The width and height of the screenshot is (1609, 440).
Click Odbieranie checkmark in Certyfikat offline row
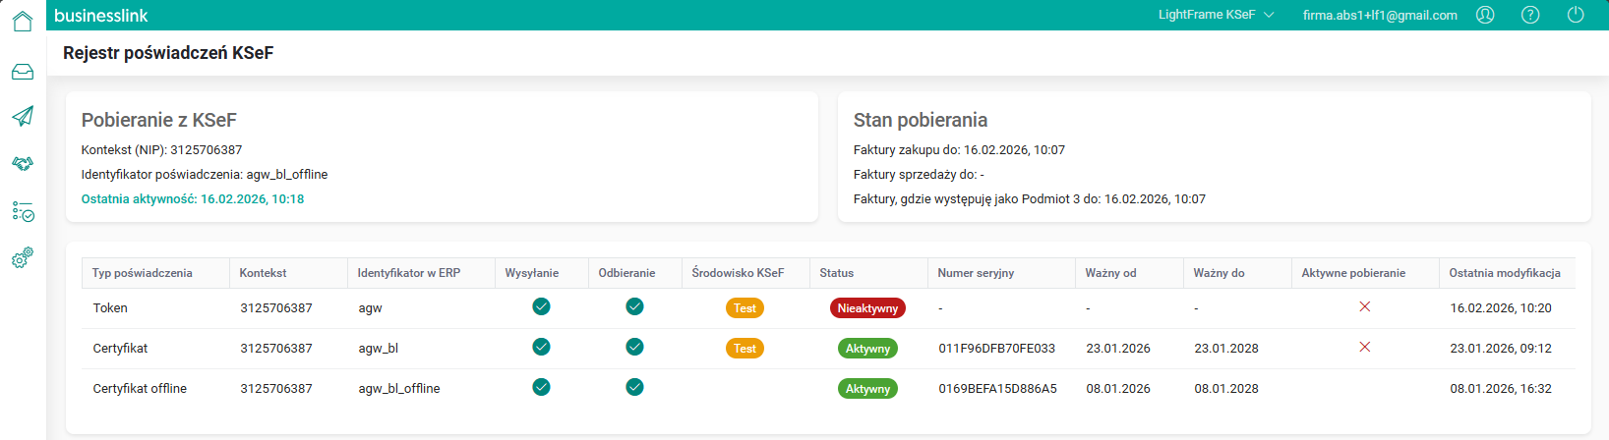tap(634, 387)
